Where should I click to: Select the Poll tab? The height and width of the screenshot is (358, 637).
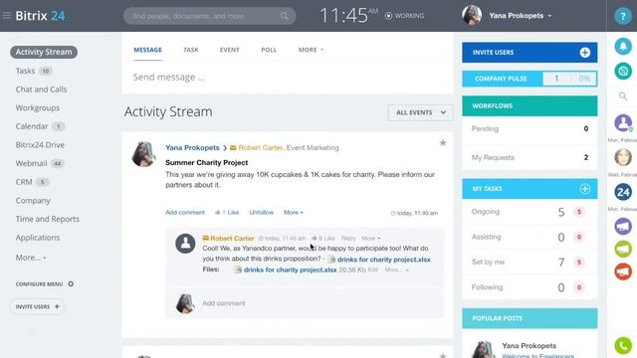click(269, 50)
